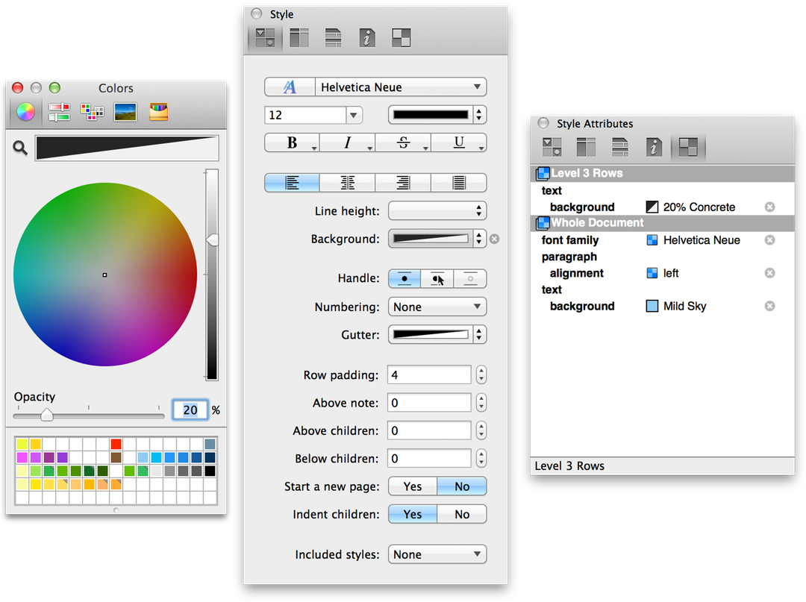Right-align the text
This screenshot has width=806, height=602.
[x=404, y=182]
